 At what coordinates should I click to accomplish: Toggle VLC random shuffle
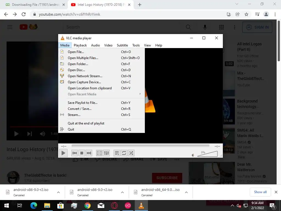pyautogui.click(x=131, y=153)
